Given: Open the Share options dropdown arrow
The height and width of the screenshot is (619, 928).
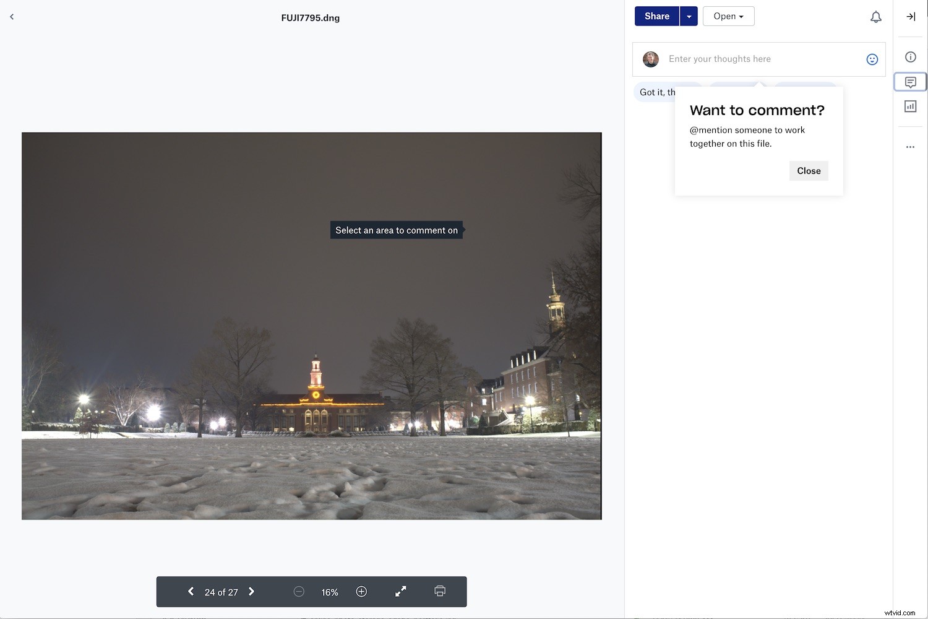Looking at the screenshot, I should click(689, 16).
